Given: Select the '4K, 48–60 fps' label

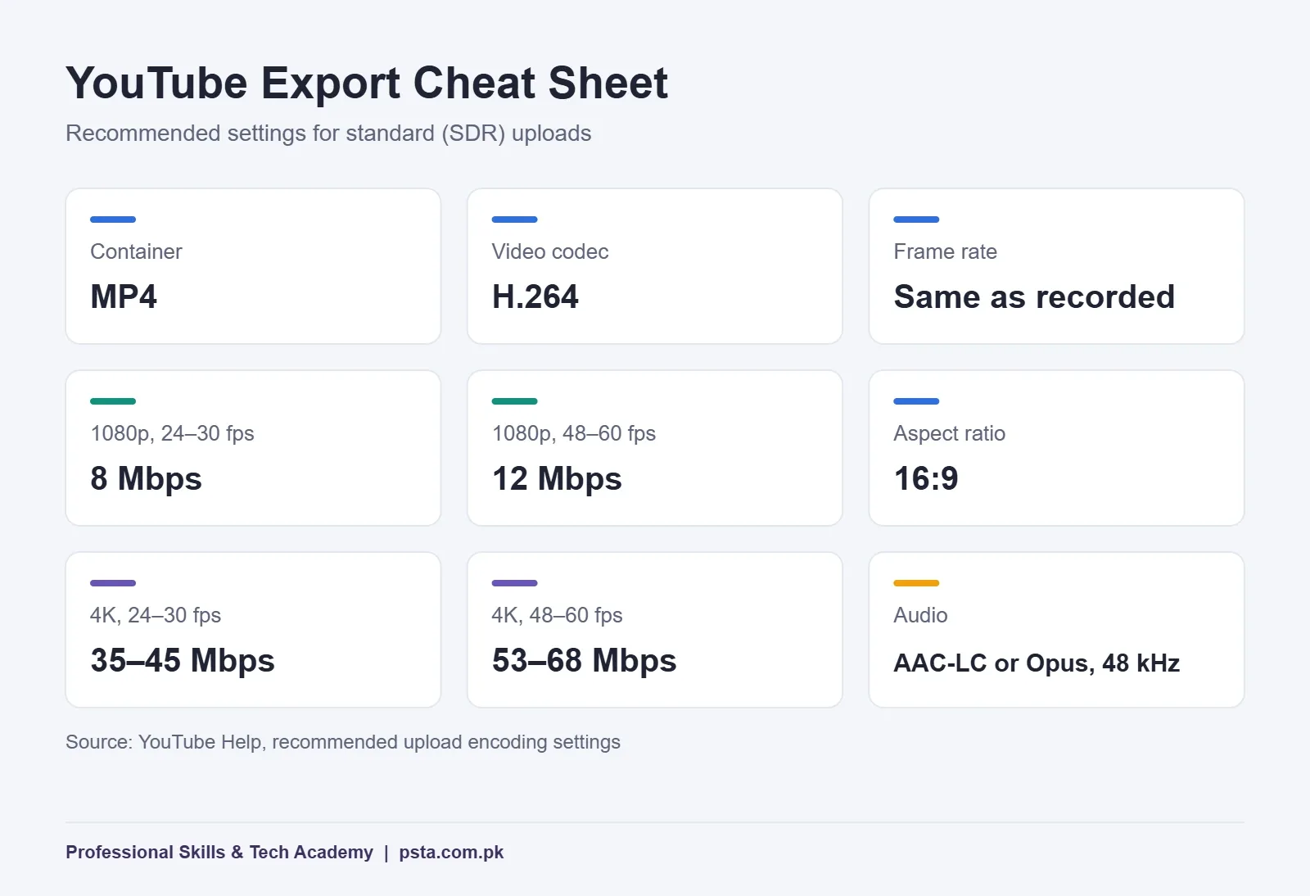Looking at the screenshot, I should pyautogui.click(x=558, y=615).
